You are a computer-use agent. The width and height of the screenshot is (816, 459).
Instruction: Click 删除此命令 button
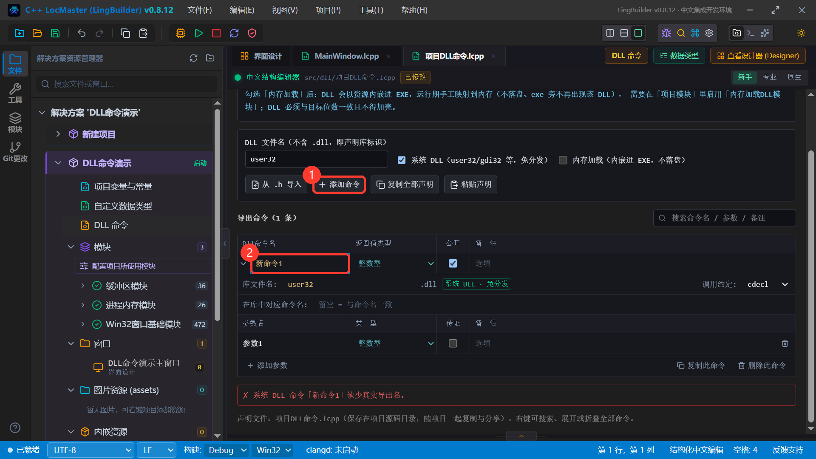click(x=762, y=365)
